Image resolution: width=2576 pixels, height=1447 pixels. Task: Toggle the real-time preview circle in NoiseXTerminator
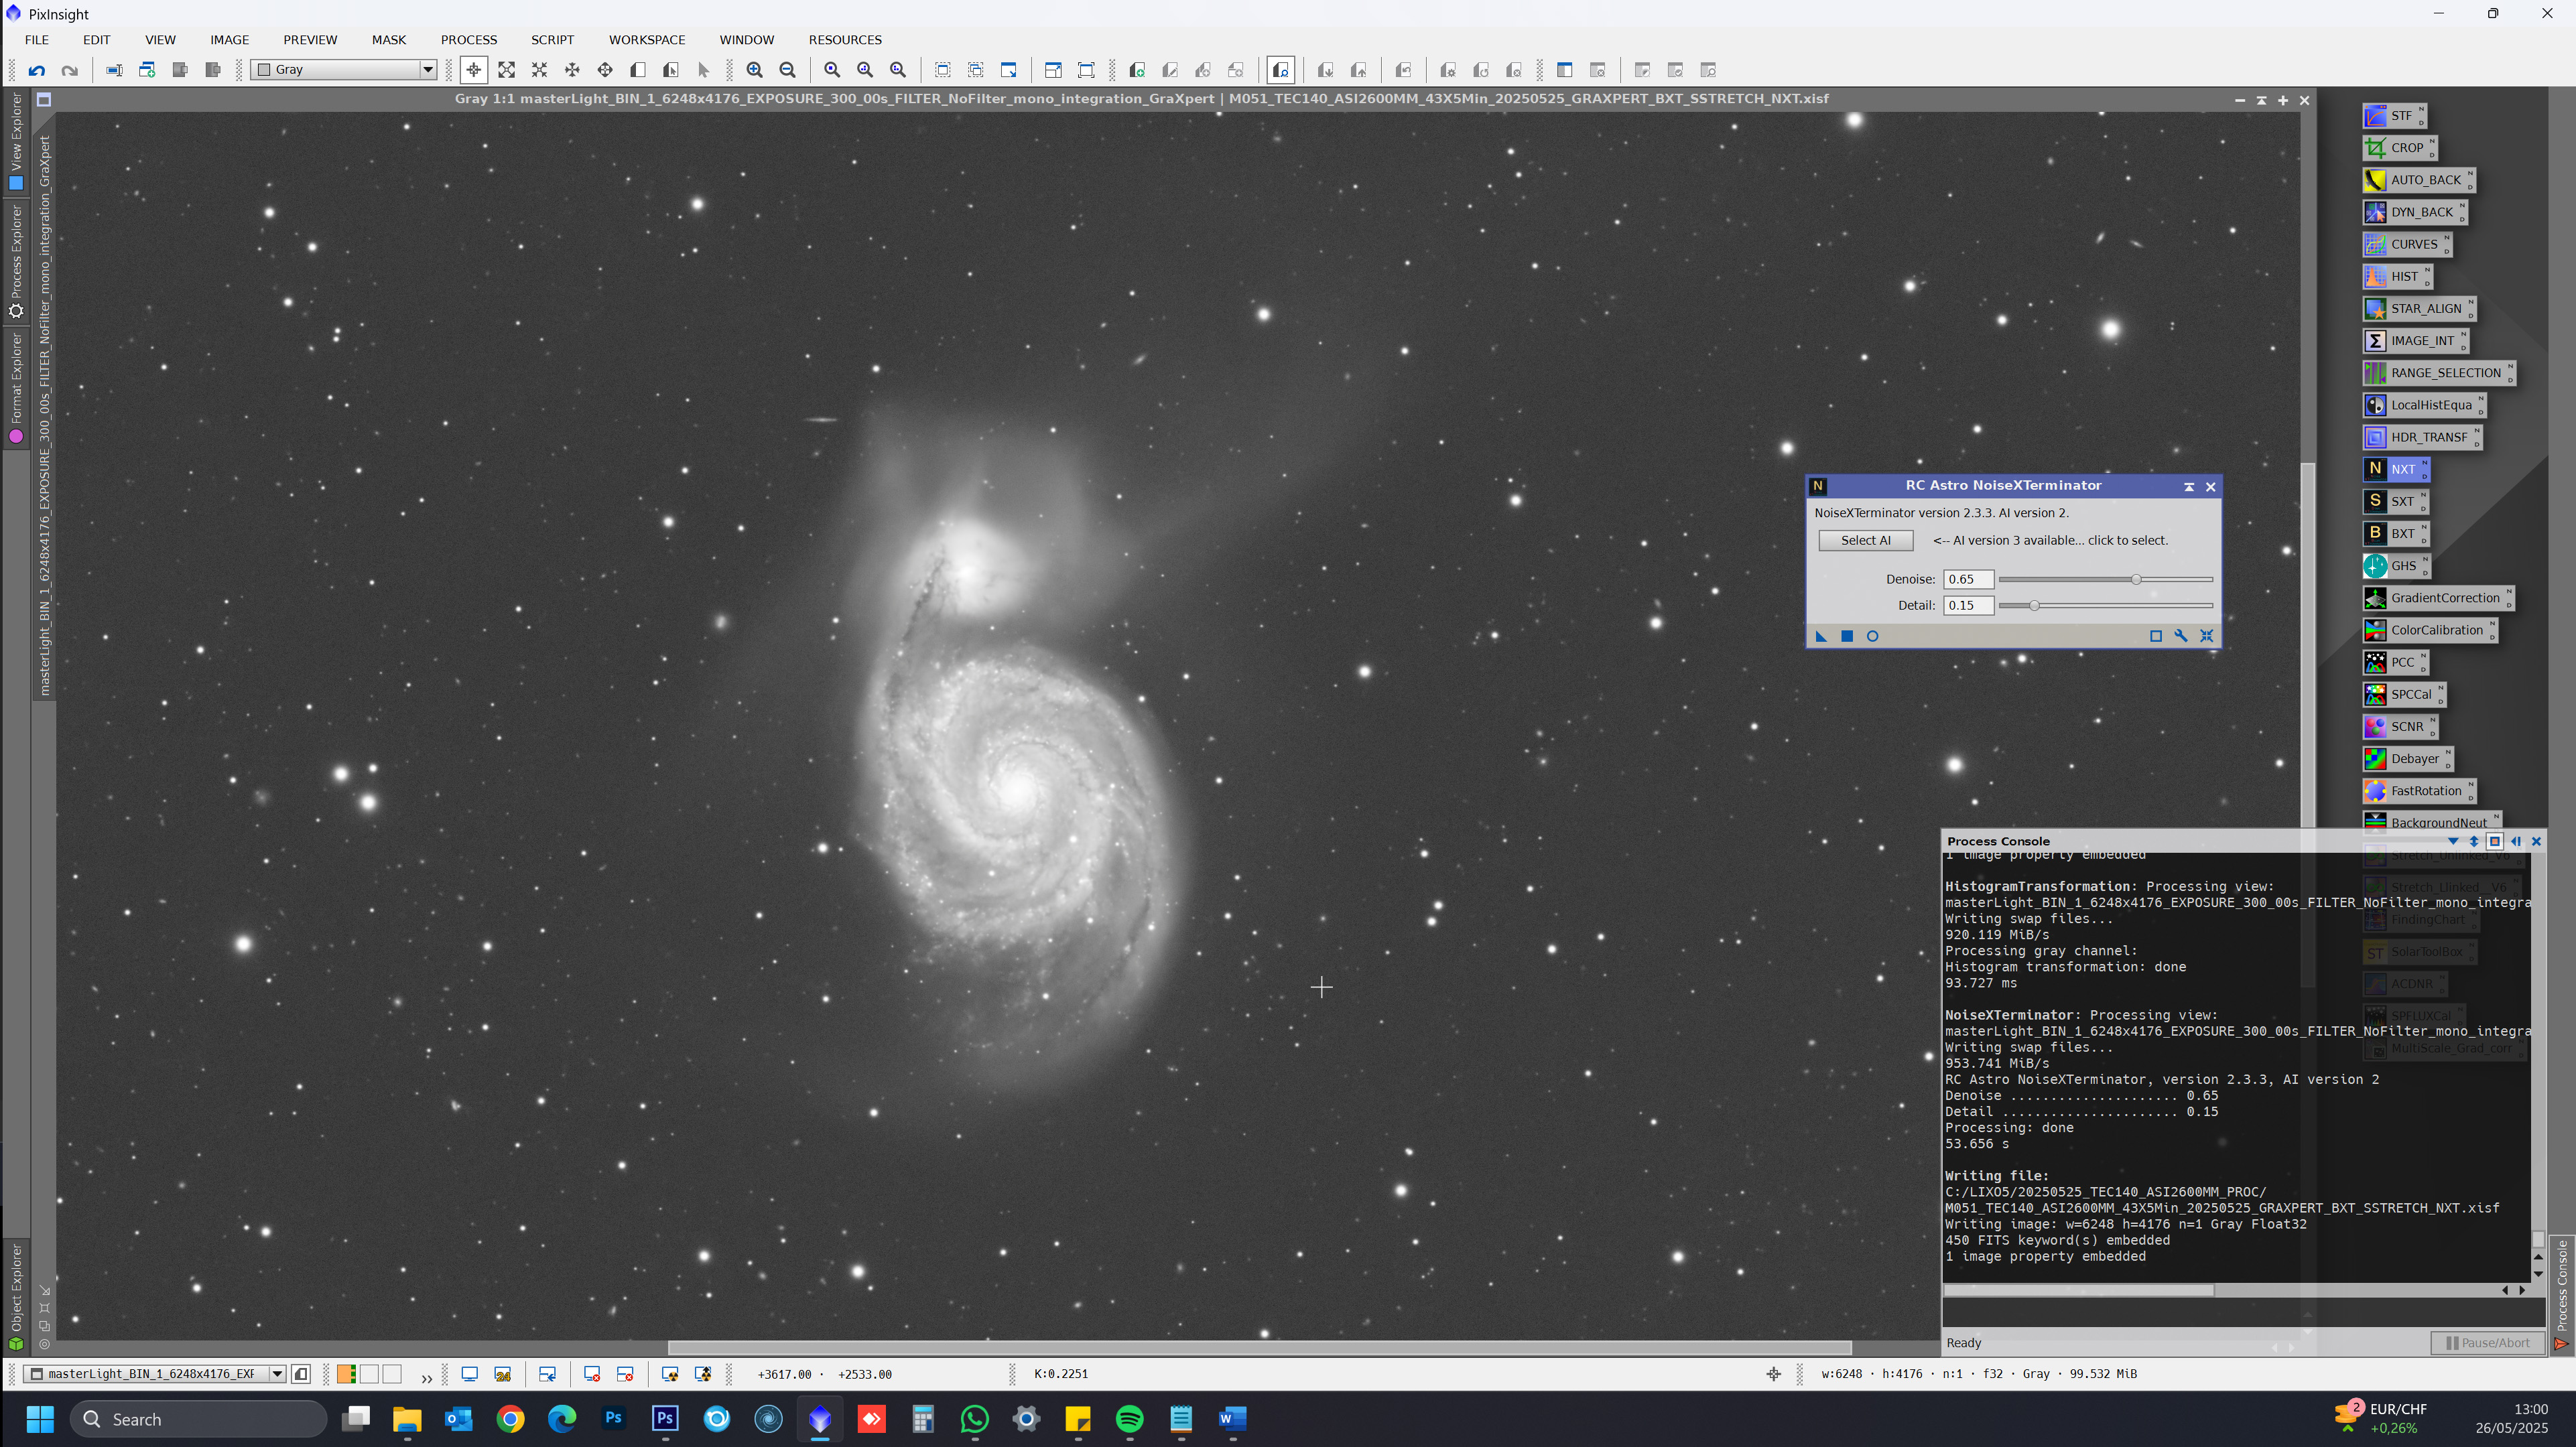(1872, 636)
